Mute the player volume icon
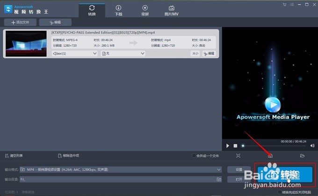This screenshot has height=196, width=318. (312, 146)
